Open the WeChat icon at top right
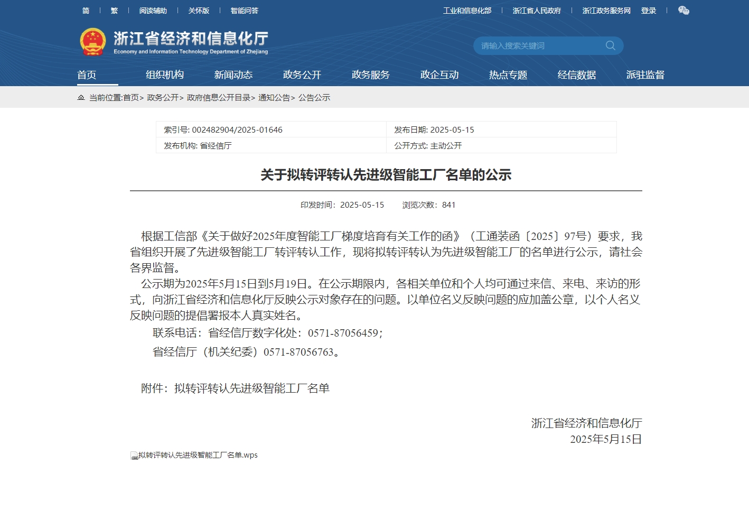 pos(684,10)
